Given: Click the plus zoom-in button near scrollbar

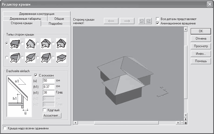Looking at the screenshot, I should point(186,119).
